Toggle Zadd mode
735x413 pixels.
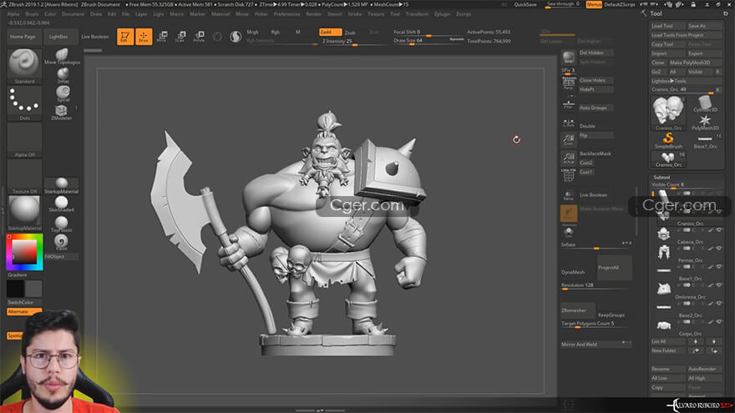(x=330, y=32)
